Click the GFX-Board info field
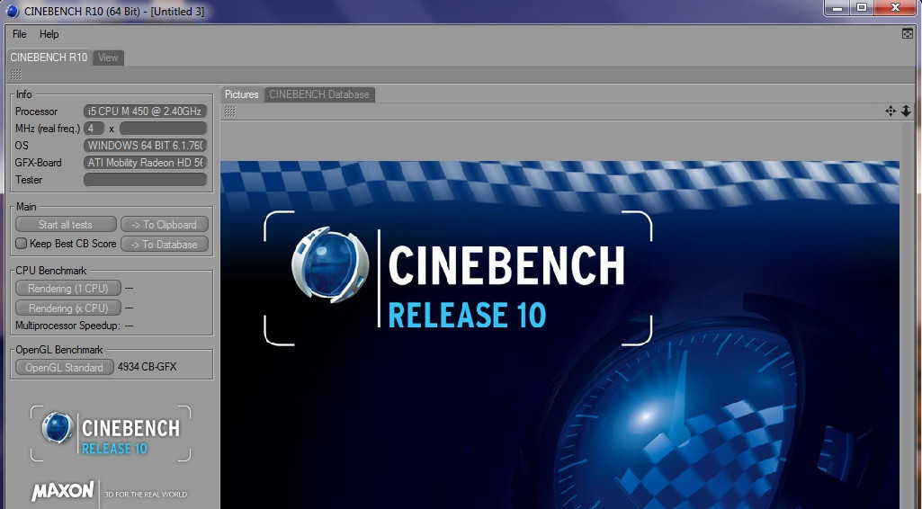 pyautogui.click(x=145, y=162)
